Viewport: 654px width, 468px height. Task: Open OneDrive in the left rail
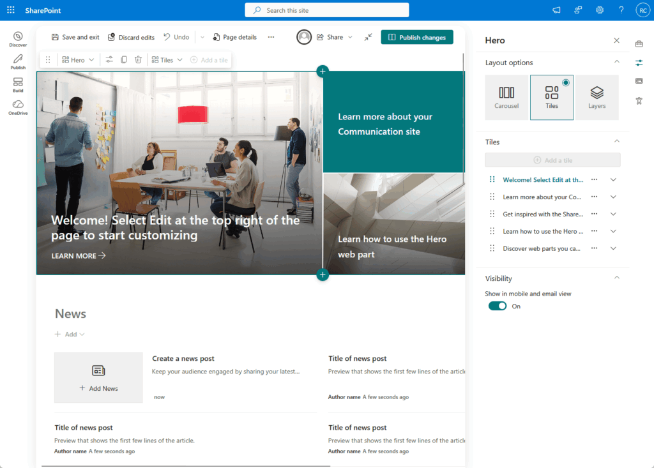(18, 108)
